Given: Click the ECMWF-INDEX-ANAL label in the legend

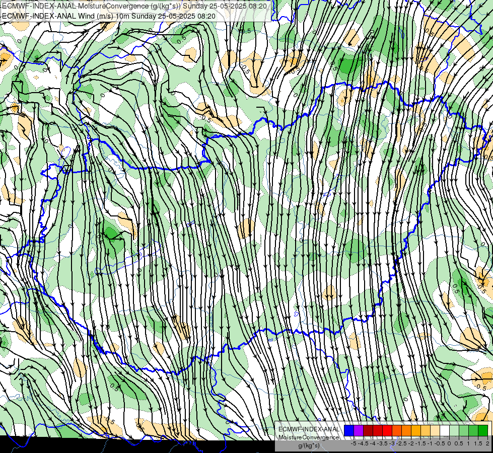Looking at the screenshot, I should (x=309, y=429).
